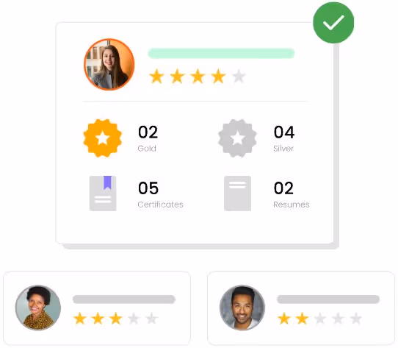Open the smiling man's profile photo

point(242,308)
